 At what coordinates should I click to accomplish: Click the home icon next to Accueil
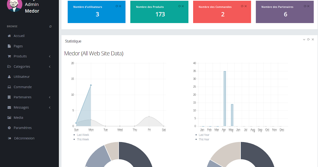pyautogui.click(x=9, y=36)
